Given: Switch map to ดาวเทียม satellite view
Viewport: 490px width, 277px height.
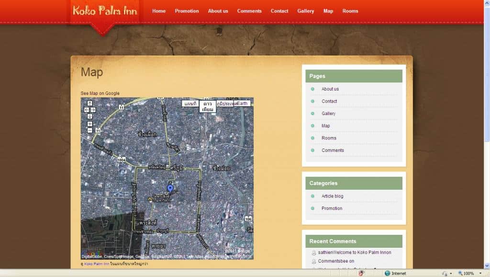Looking at the screenshot, I should pyautogui.click(x=208, y=106).
